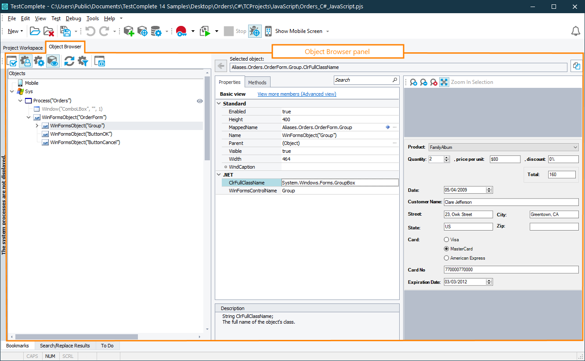The height and width of the screenshot is (361, 585).
Task: Click the gear with filter funnel icon
Action: 83,61
